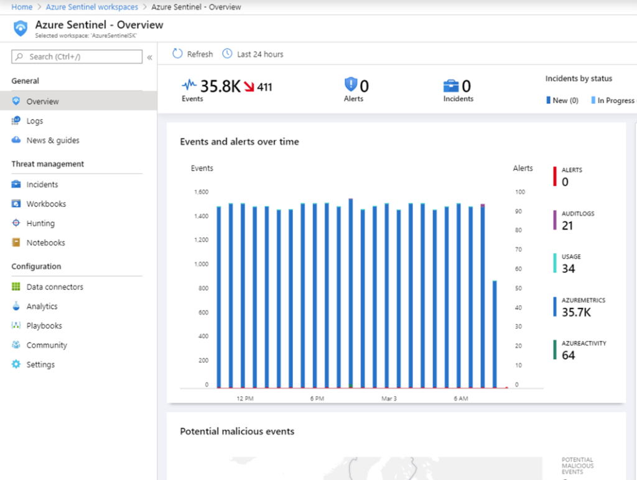Image resolution: width=637 pixels, height=480 pixels.
Task: Click the Home breadcrumb link
Action: click(x=22, y=7)
